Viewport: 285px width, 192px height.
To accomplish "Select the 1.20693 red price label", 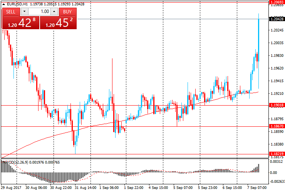I will point(277,2).
